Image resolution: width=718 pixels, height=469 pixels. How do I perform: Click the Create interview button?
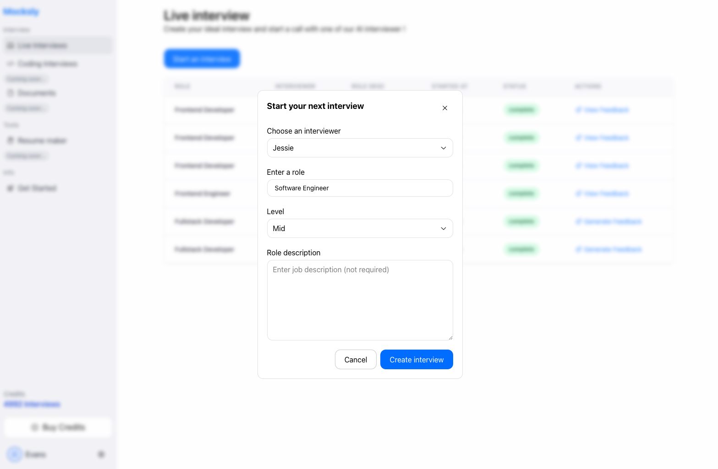416,360
